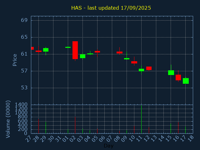
Task: Select the price tick label 65
Action: [24, 37]
